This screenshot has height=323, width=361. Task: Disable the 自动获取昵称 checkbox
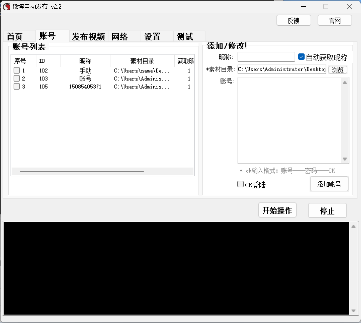click(301, 57)
